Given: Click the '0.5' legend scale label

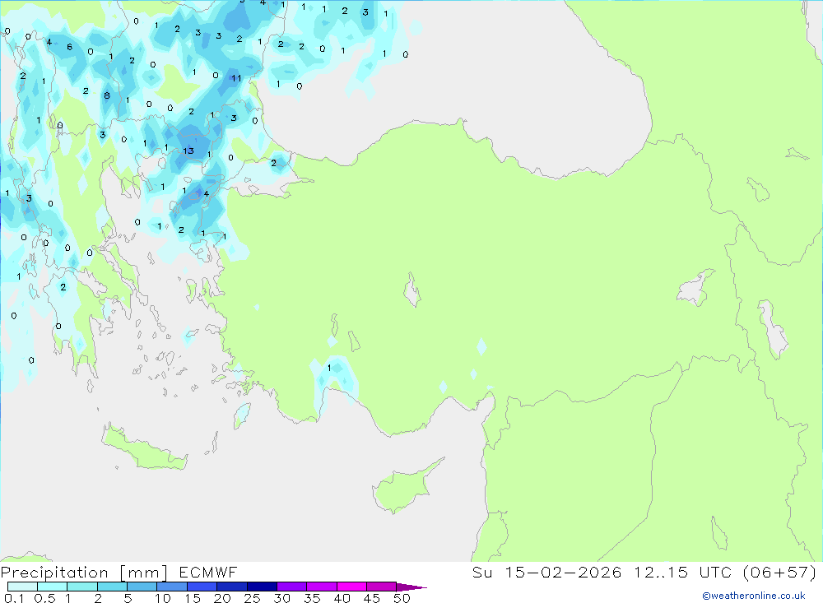Looking at the screenshot, I should coord(44,598).
